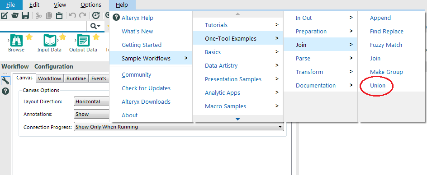Click the Cut scissors icon
The width and height of the screenshot is (427, 175).
pyautogui.click(x=38, y=15)
